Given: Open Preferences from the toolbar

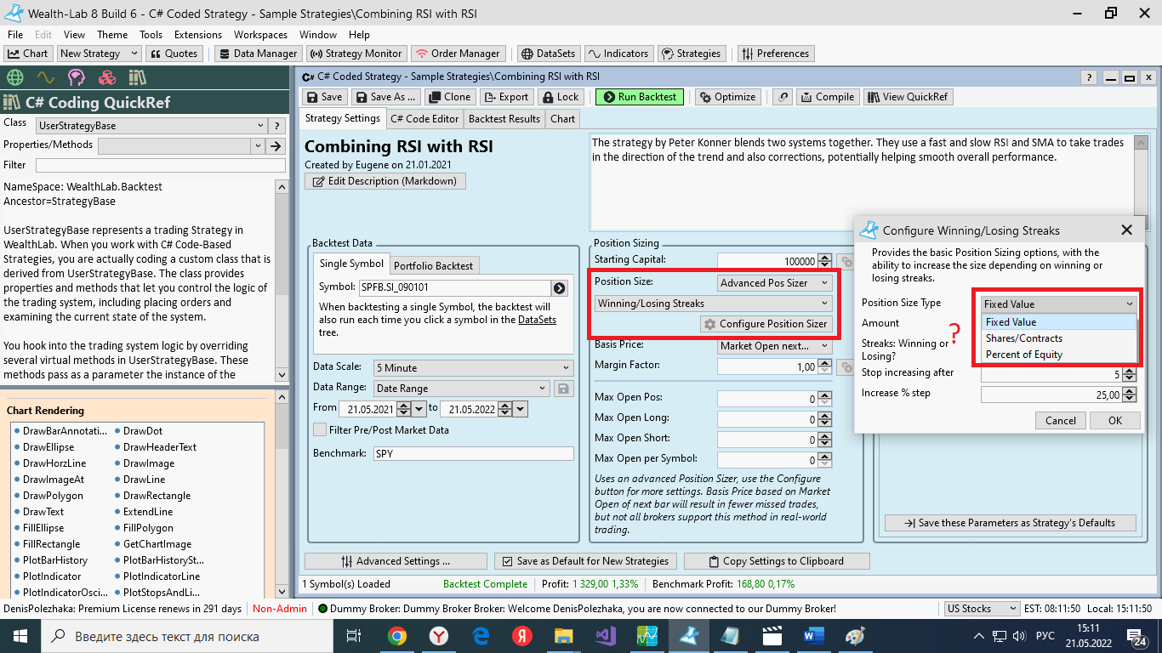Looking at the screenshot, I should coord(775,54).
